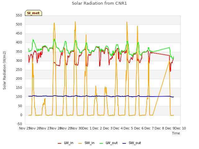Click the Dec 1 x-axis tick label
Viewport: 199px width, 149px height.
point(87,128)
